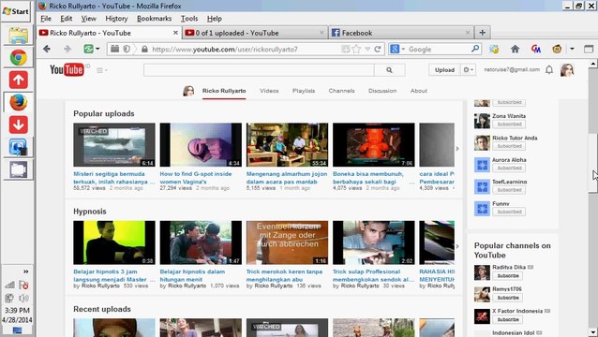Open the folder icon in the taskbar

[19, 36]
